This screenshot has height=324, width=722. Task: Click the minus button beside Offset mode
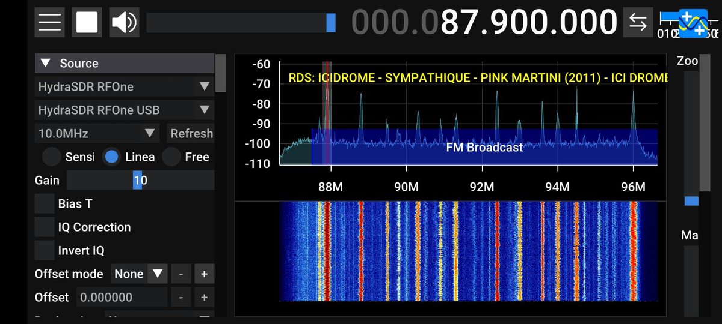(x=180, y=274)
